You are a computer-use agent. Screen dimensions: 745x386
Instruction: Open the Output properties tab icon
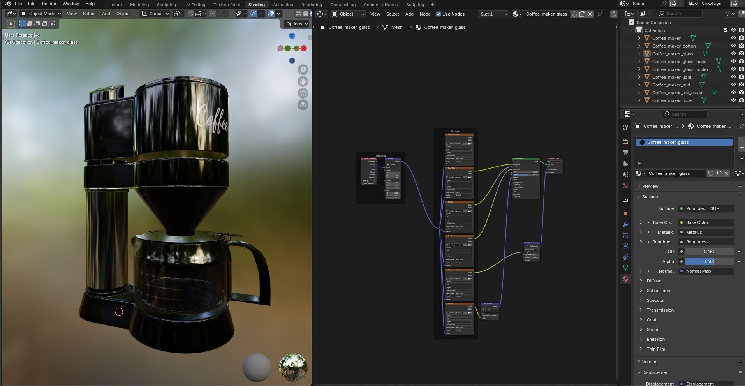click(625, 153)
